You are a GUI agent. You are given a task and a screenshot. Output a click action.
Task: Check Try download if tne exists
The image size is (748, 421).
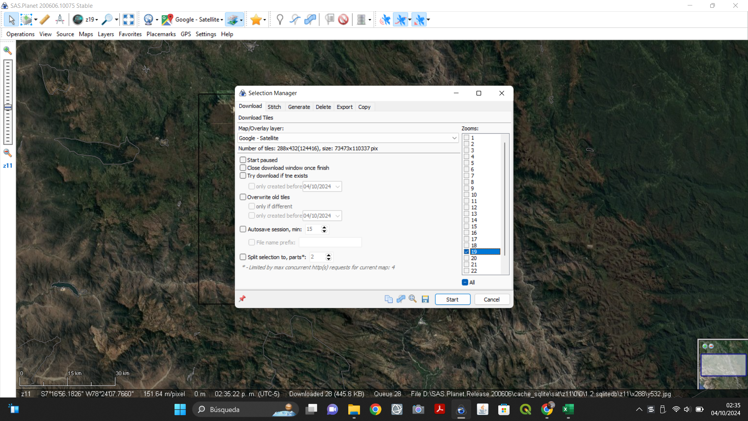pos(243,175)
